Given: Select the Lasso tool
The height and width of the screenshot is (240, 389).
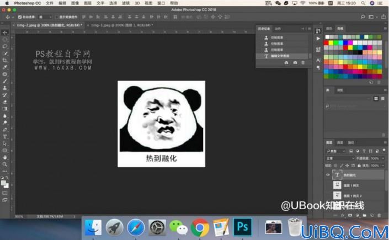Looking at the screenshot, I should [5, 46].
